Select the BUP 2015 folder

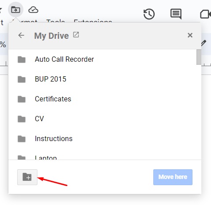pos(102,79)
